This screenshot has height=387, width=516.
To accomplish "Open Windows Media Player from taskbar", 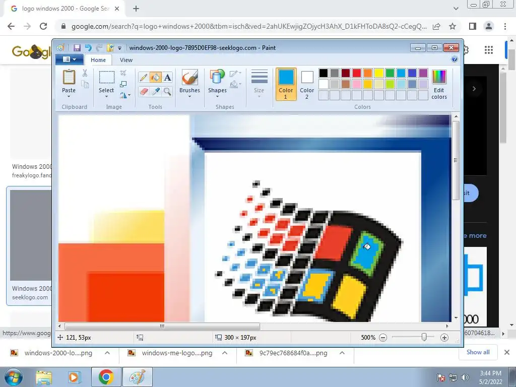I will pyautogui.click(x=75, y=377).
